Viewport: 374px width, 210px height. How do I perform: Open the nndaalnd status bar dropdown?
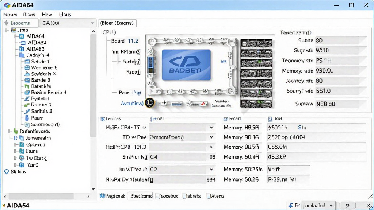(331, 206)
